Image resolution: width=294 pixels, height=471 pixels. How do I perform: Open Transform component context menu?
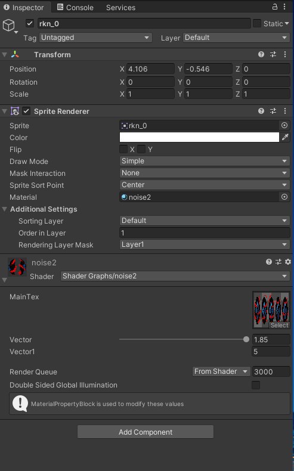pyautogui.click(x=284, y=54)
